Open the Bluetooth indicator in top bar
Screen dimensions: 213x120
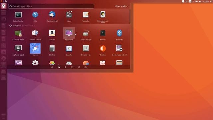[193, 1]
